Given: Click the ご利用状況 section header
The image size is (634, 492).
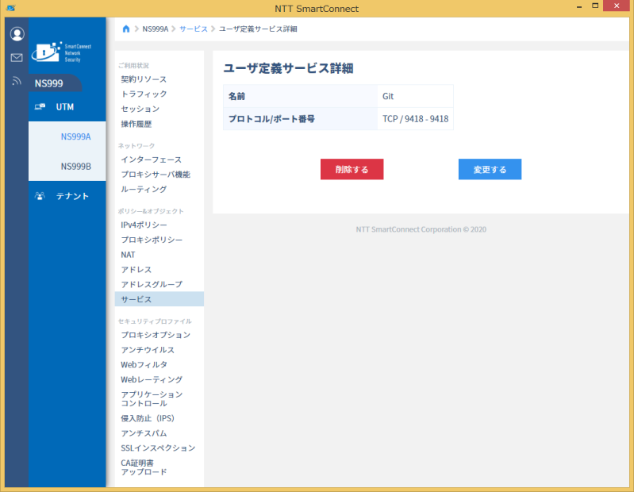Looking at the screenshot, I should [x=133, y=66].
